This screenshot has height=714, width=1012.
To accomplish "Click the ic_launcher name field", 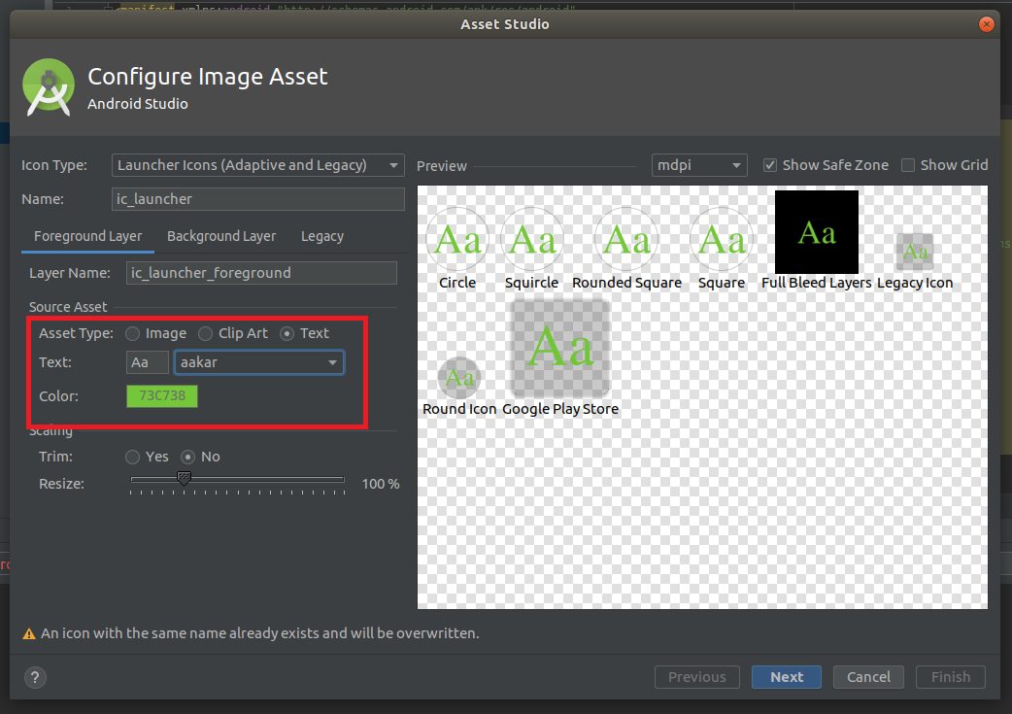I will 257,198.
